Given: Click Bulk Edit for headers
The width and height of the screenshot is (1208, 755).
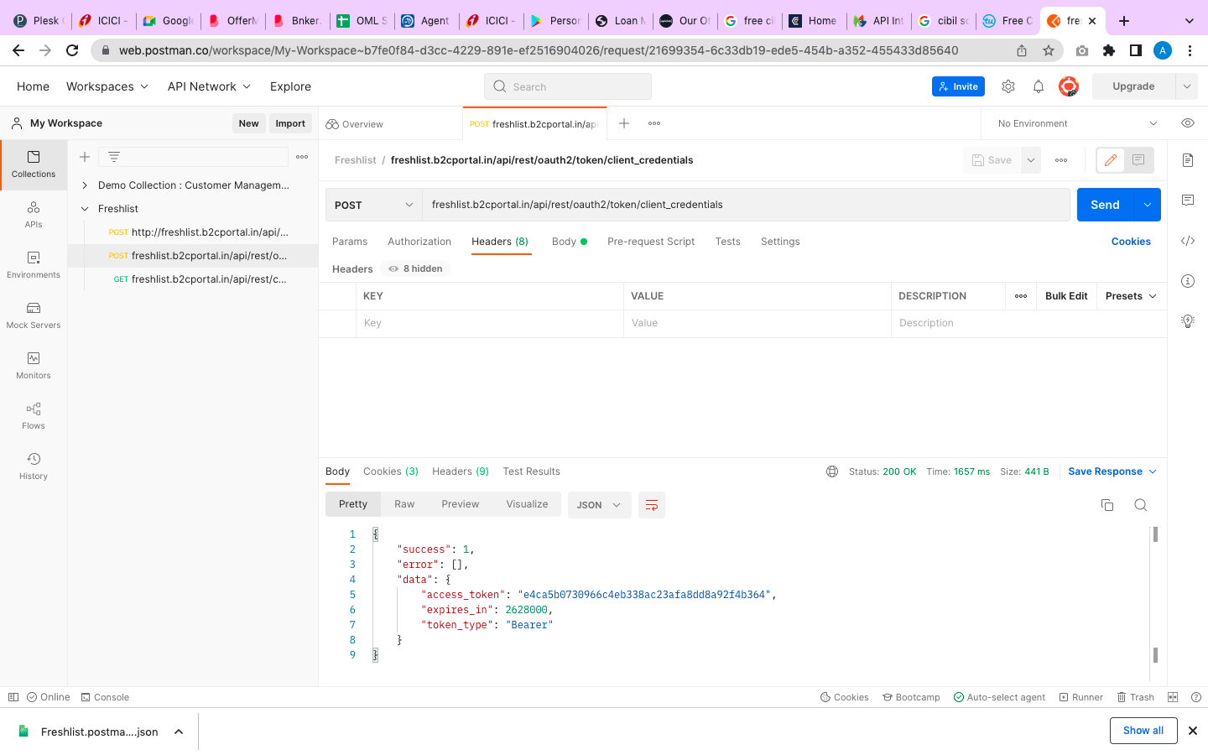Looking at the screenshot, I should (1066, 296).
